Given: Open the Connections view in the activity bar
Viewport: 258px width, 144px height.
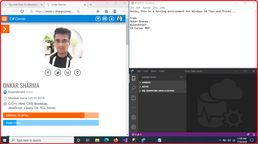Looking at the screenshot, I should tap(133, 78).
